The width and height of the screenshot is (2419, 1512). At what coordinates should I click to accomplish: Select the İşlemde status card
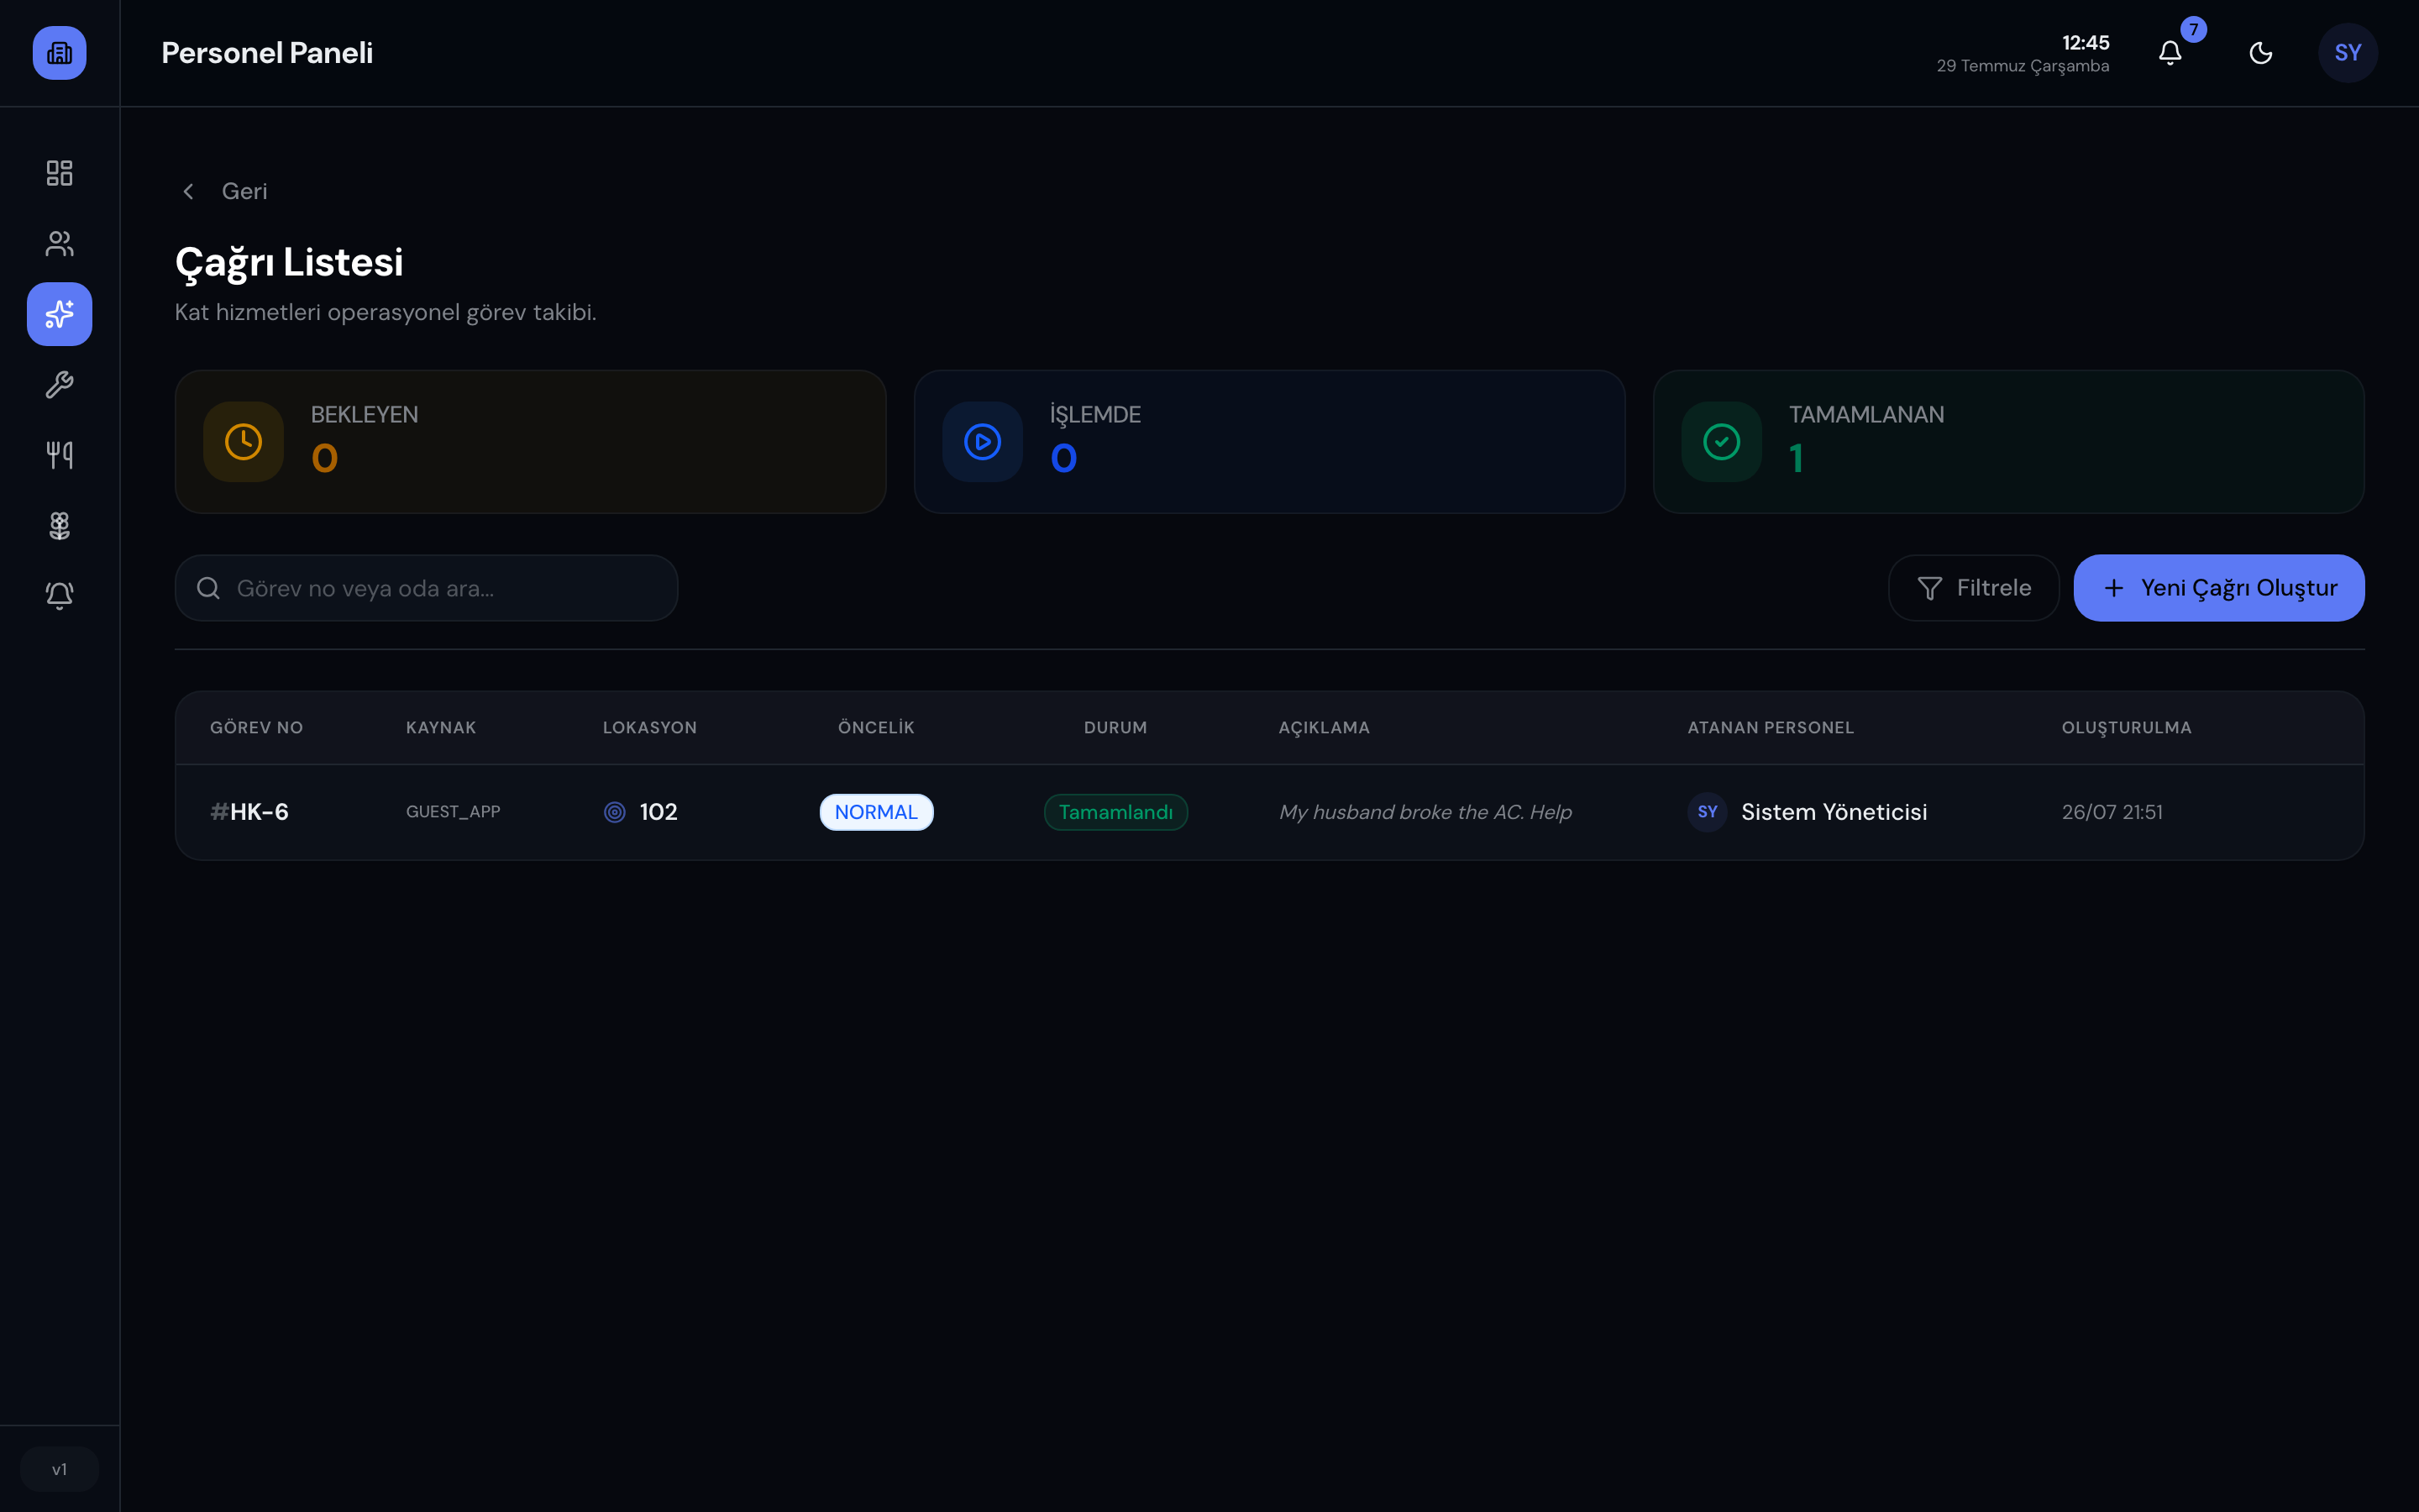(1269, 442)
